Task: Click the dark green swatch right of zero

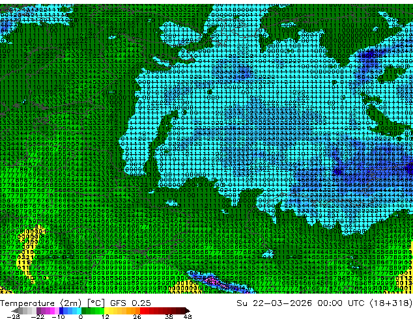Action: pos(83,311)
